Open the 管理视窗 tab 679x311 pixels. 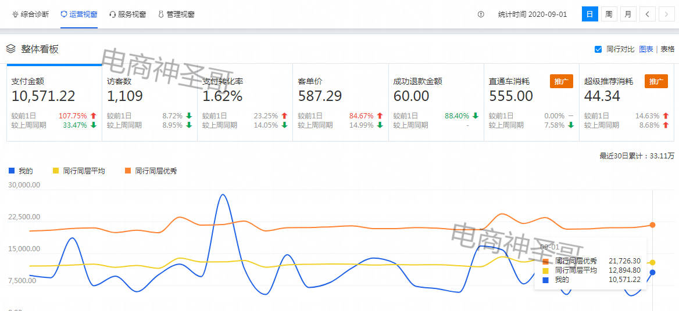[176, 15]
